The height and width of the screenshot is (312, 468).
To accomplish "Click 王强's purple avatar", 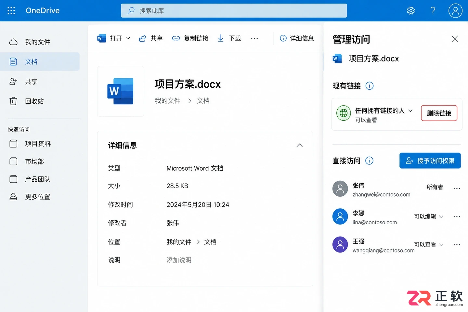I will pyautogui.click(x=340, y=244).
